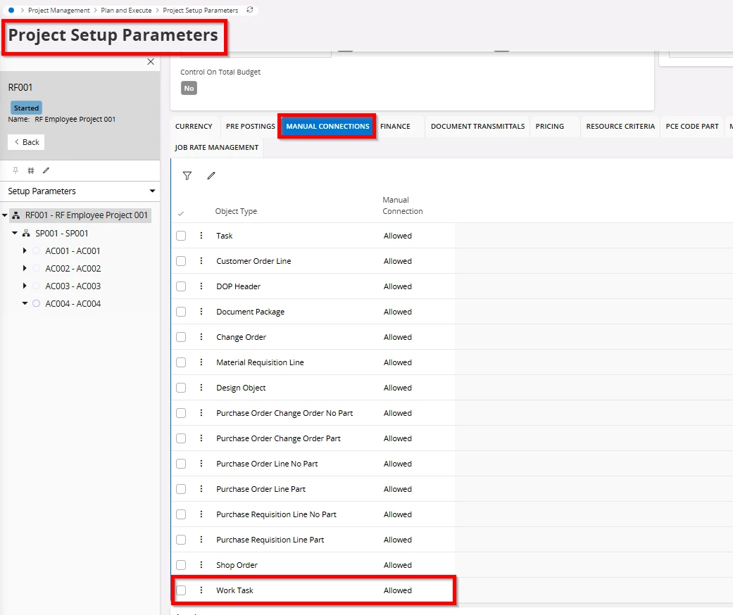The image size is (733, 615).
Task: Select the Manual Connections tab
Action: pos(327,126)
